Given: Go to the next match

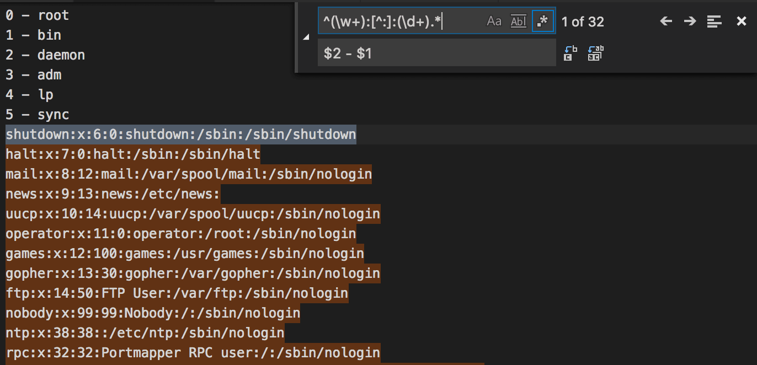Looking at the screenshot, I should 689,21.
